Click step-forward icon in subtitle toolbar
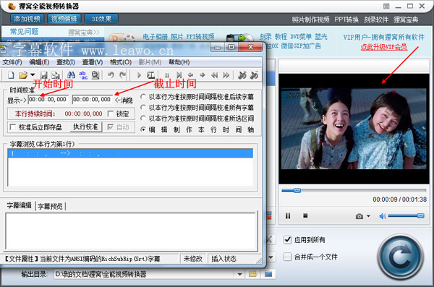This screenshot has height=287, width=434. [x=179, y=75]
